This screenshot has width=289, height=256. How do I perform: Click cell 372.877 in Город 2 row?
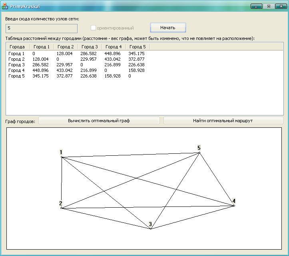click(x=136, y=59)
